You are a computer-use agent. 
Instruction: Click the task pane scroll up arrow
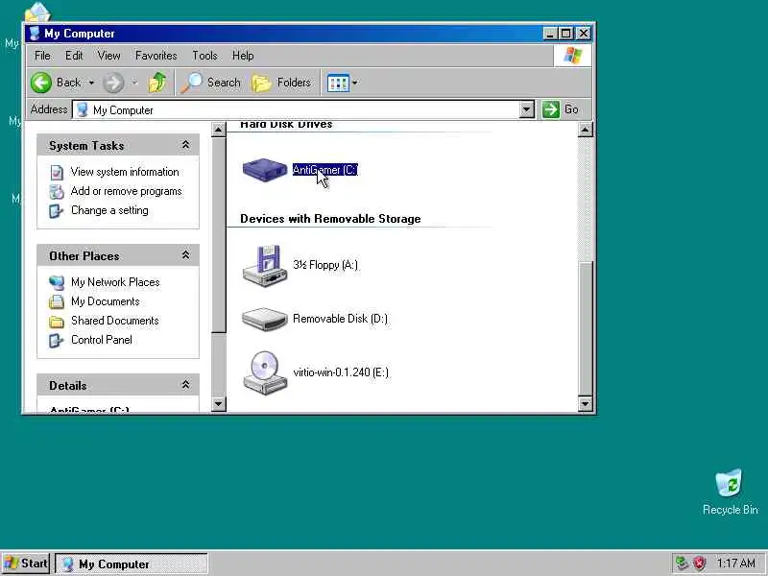tap(219, 130)
